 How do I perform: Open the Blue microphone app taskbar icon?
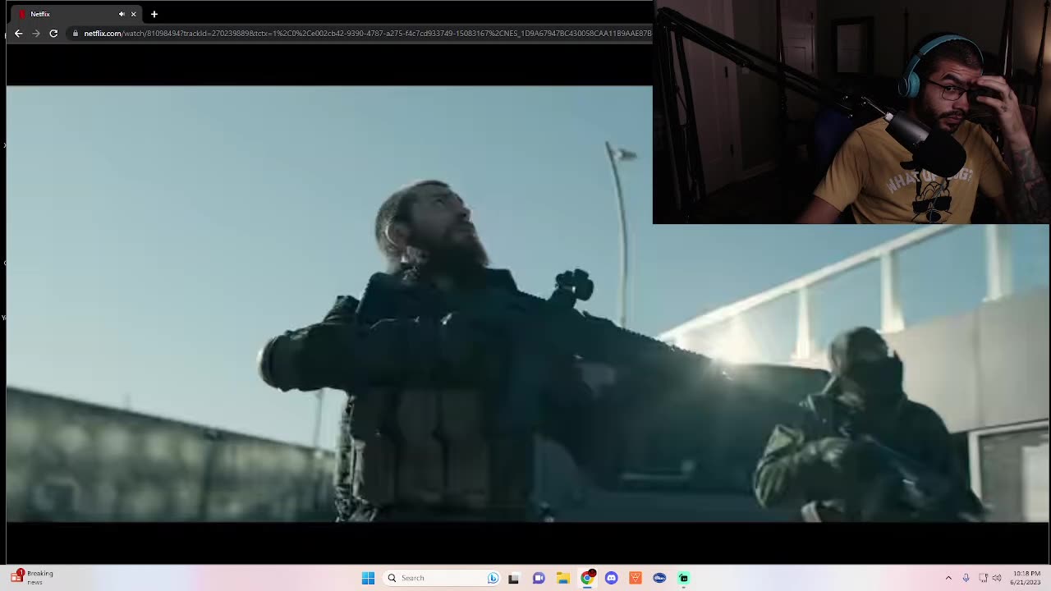click(x=659, y=578)
